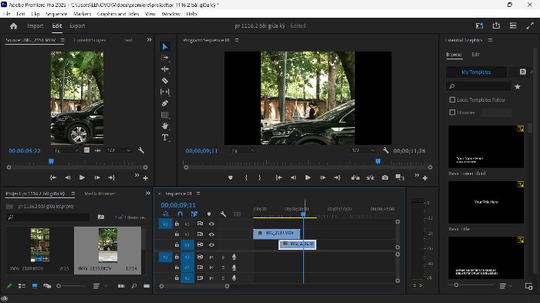Play video in Program Monitor

tap(308, 177)
